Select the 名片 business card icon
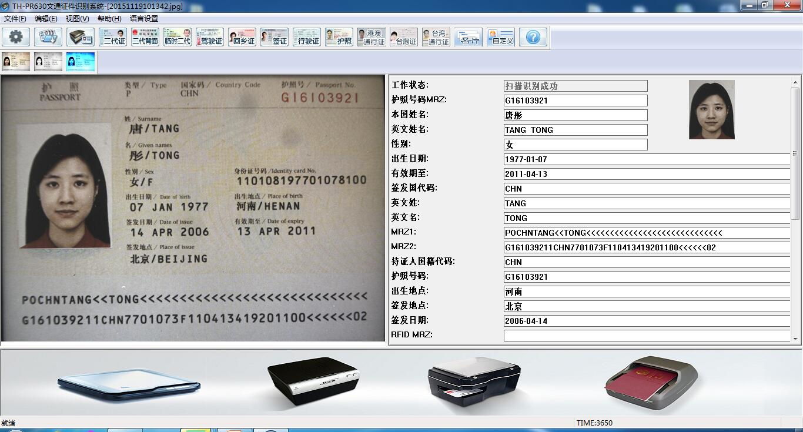 (468, 36)
